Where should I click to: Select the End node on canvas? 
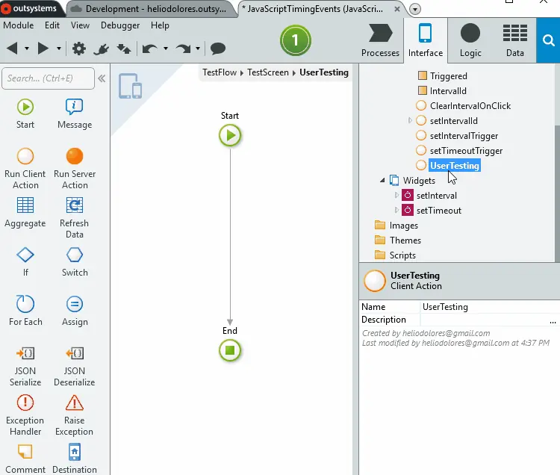230,350
